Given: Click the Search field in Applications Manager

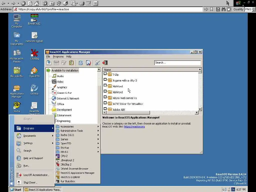Looking at the screenshot, I should [x=177, y=63].
